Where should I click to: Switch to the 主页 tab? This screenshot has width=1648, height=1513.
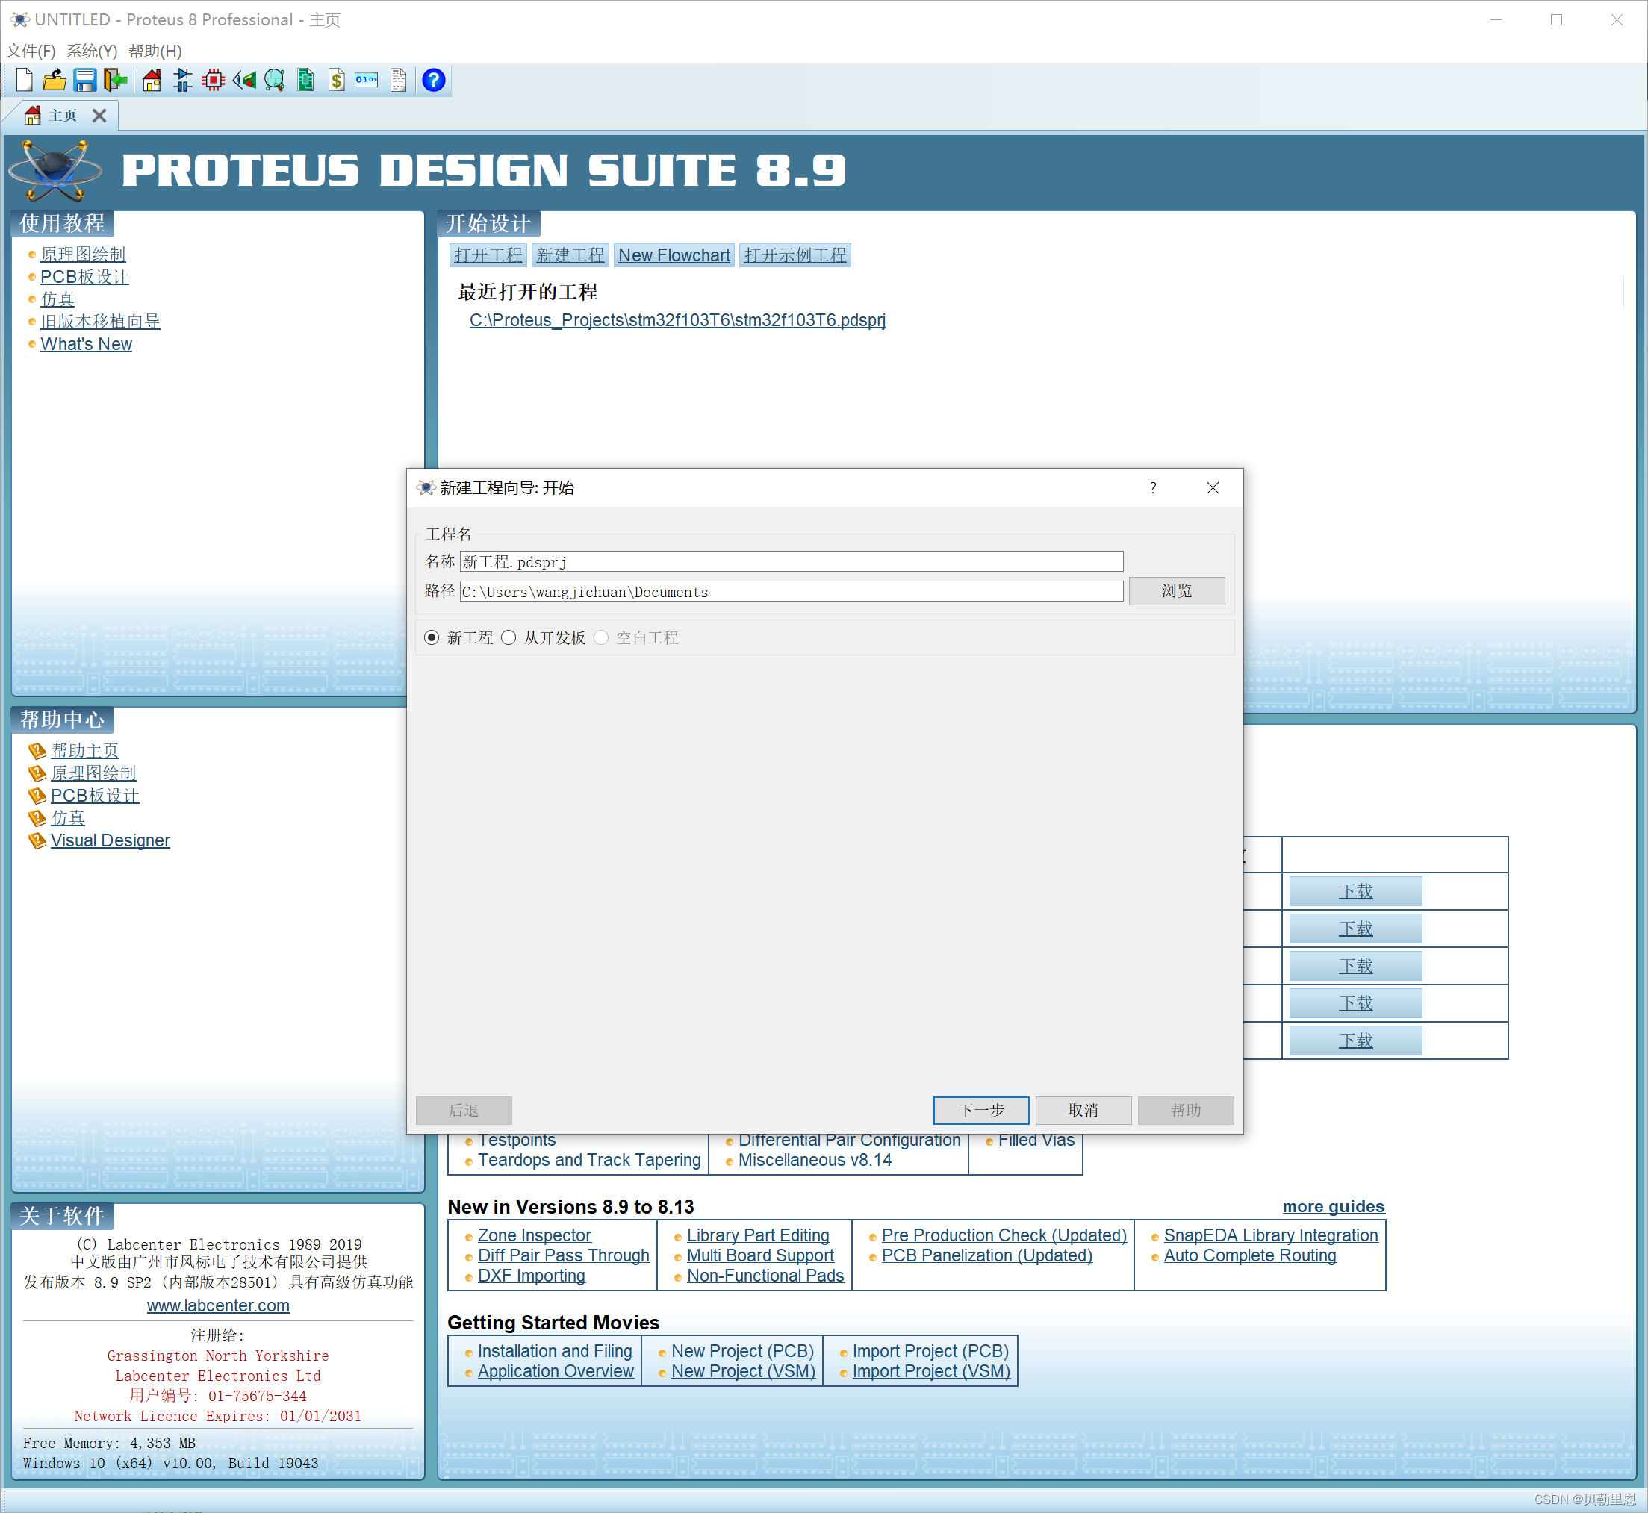61,115
